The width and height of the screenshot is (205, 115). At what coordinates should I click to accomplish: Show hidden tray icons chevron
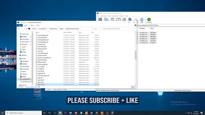point(186,113)
